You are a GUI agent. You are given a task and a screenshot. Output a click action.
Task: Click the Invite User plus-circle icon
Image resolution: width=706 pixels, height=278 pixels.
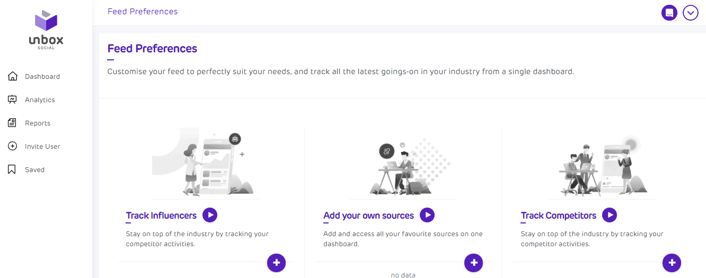(13, 146)
